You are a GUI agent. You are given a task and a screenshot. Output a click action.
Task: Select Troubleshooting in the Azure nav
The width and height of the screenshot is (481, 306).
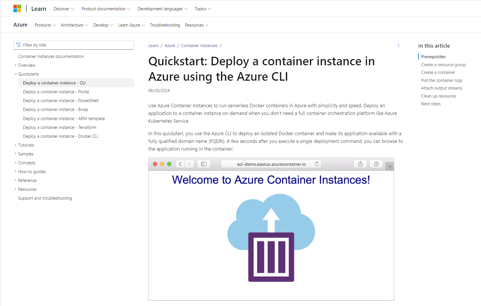[x=165, y=25]
